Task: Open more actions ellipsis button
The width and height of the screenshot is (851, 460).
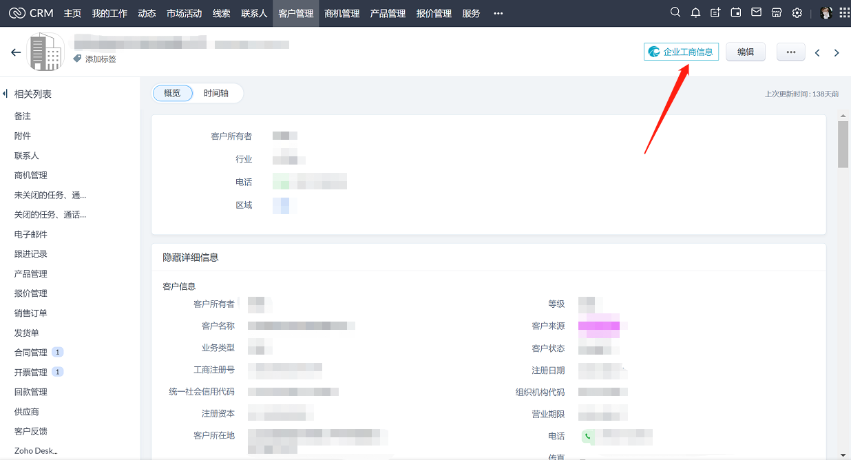Action: coord(791,52)
